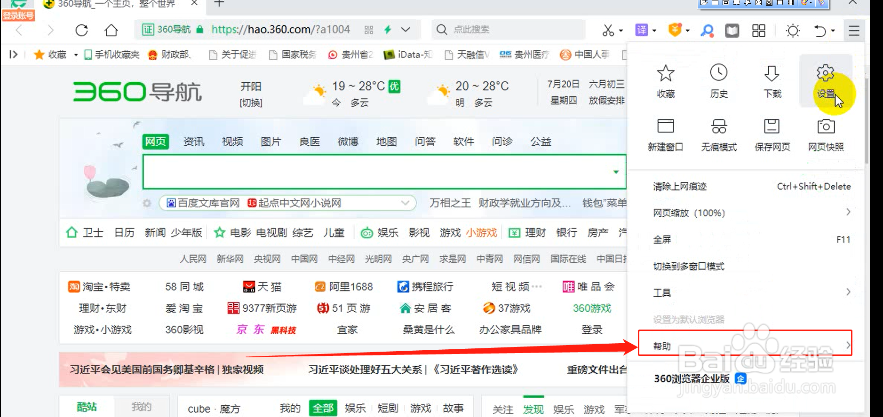Click the 登录账号 login button

pyautogui.click(x=18, y=16)
